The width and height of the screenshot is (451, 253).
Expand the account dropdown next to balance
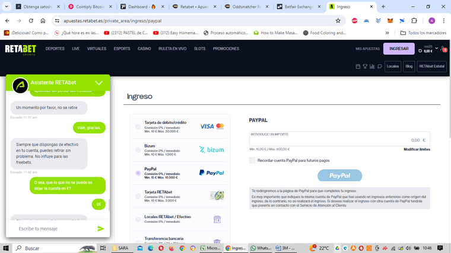pyautogui.click(x=436, y=48)
